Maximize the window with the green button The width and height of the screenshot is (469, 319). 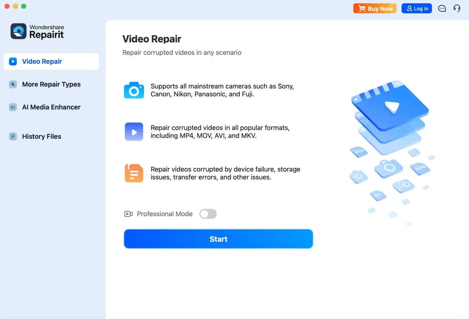coord(24,6)
